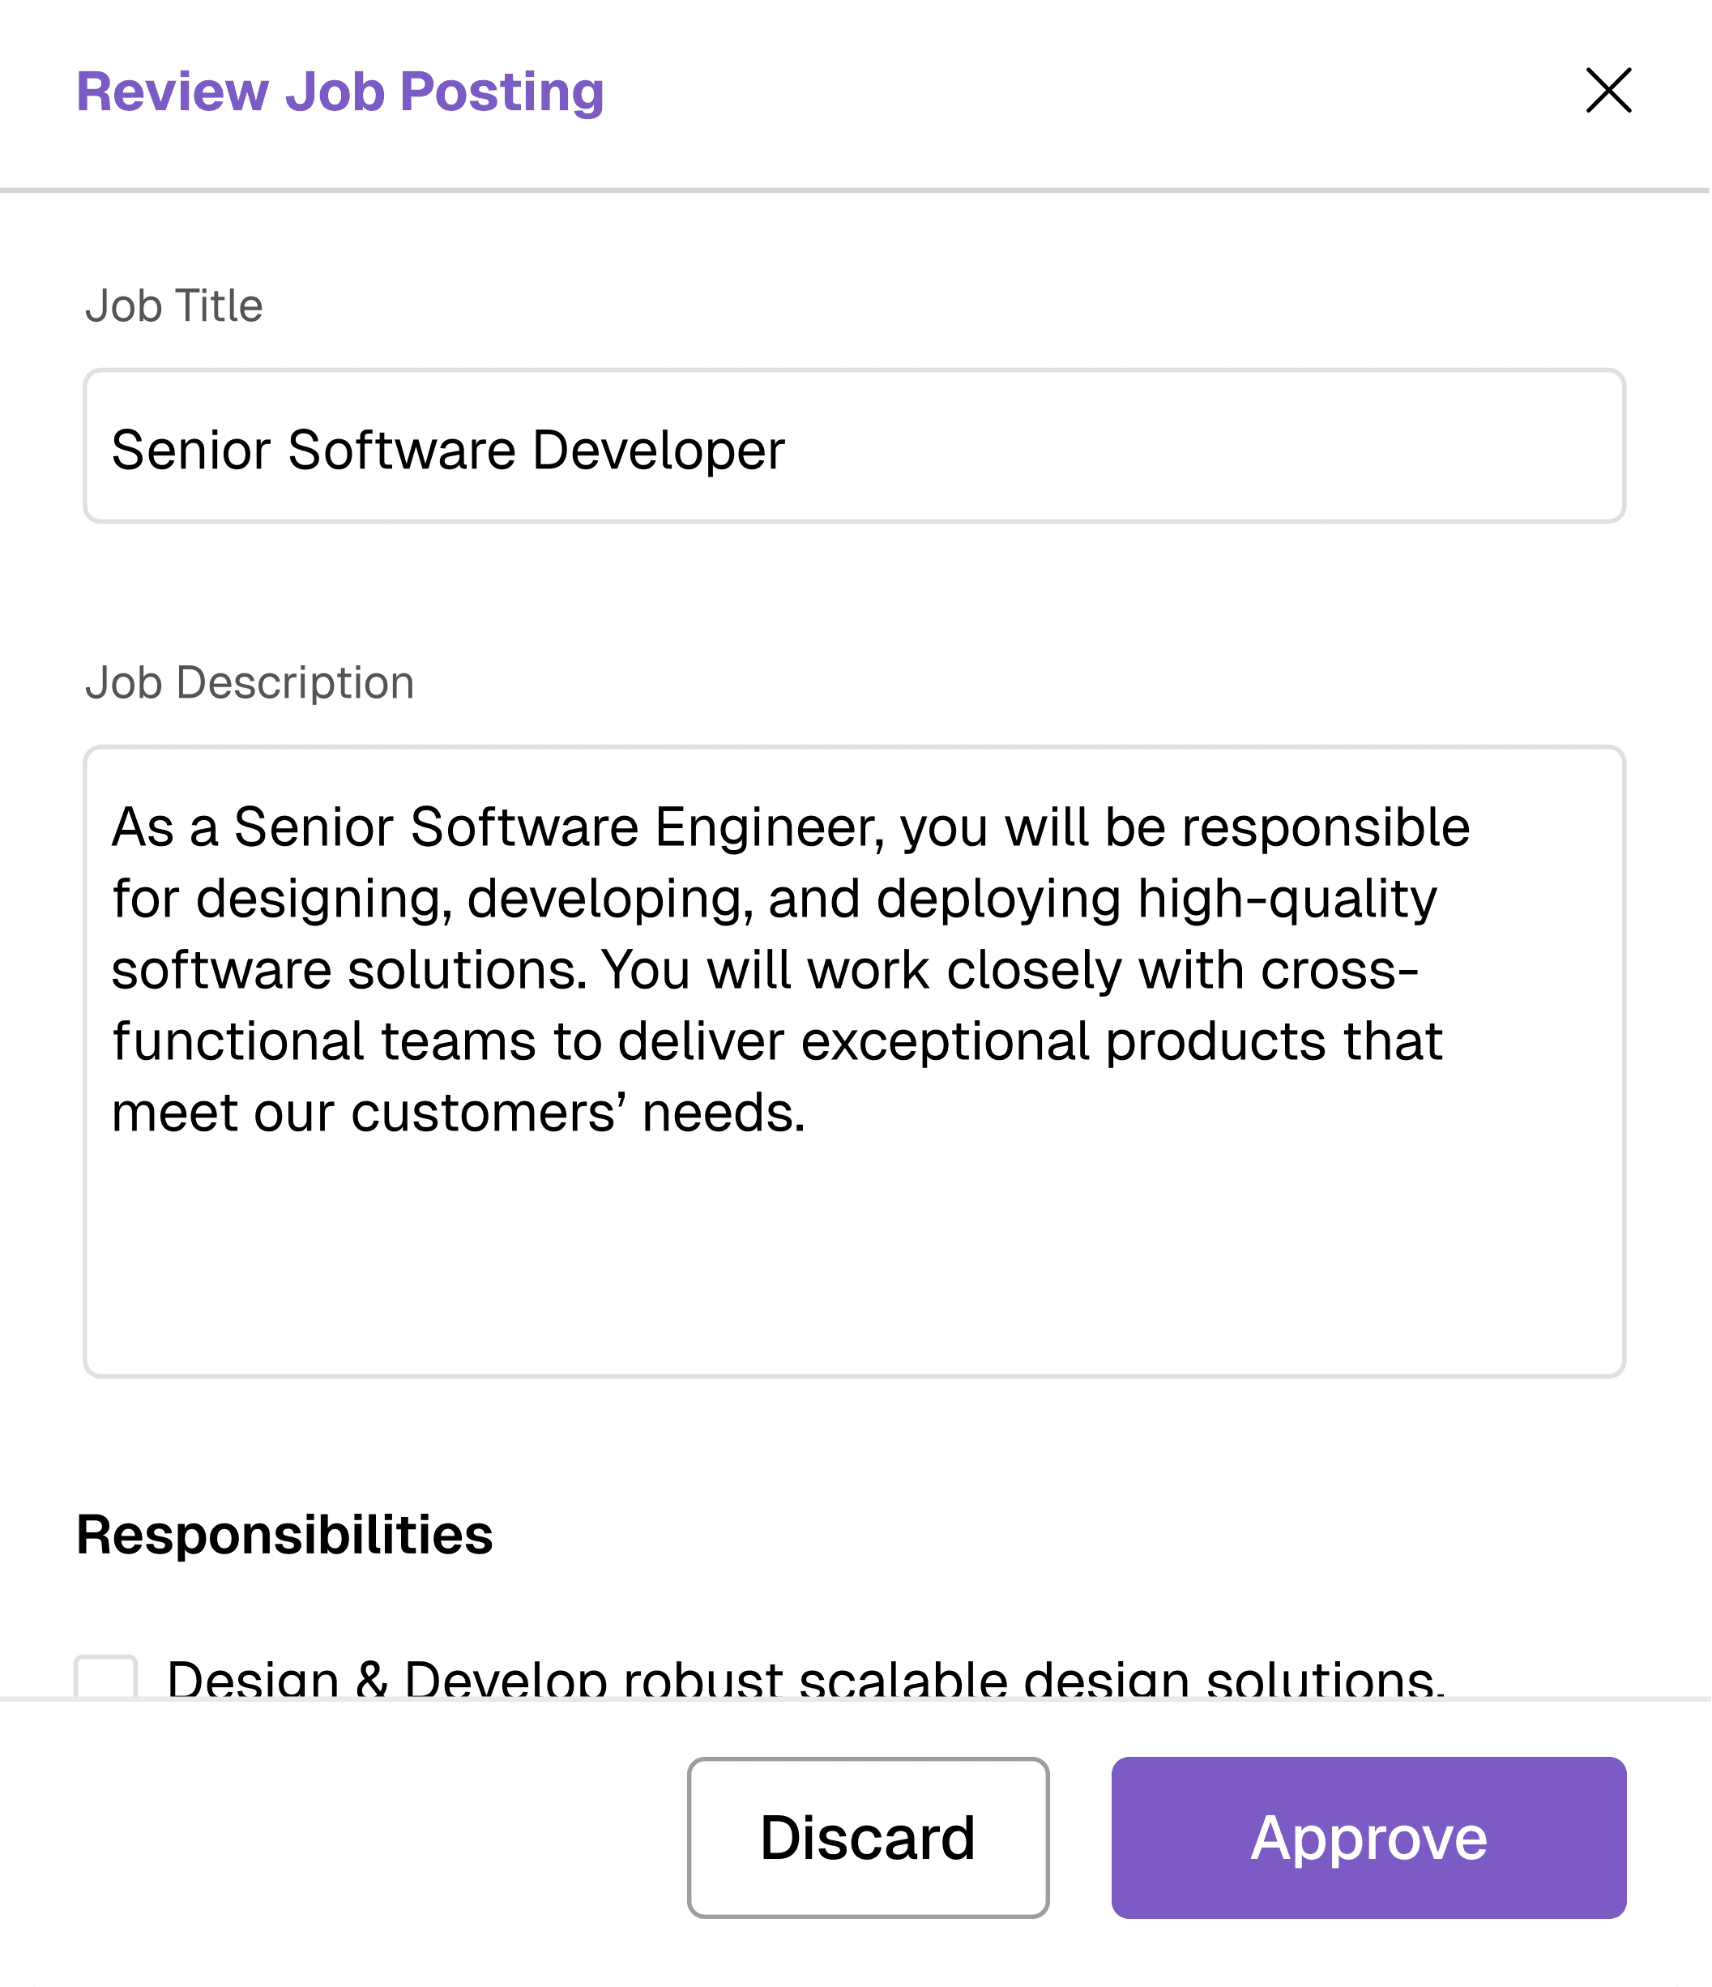The height and width of the screenshot is (1987, 1712).
Task: Place cursor on "Developer" in Job Title
Action: coord(659,450)
